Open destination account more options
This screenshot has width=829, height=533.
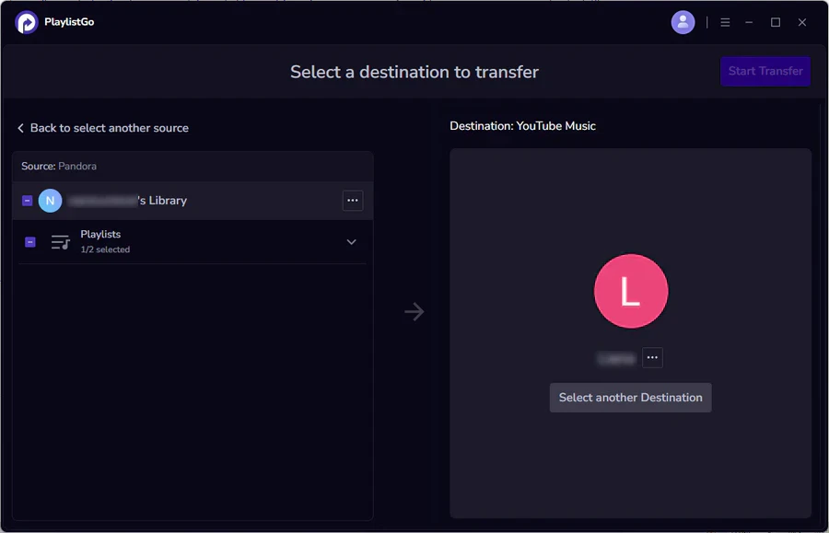click(x=652, y=357)
